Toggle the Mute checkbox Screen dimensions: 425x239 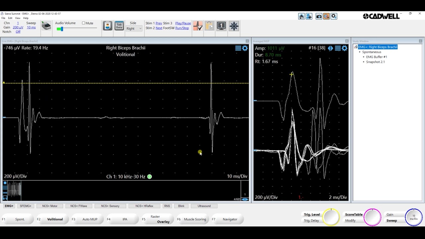point(84,23)
